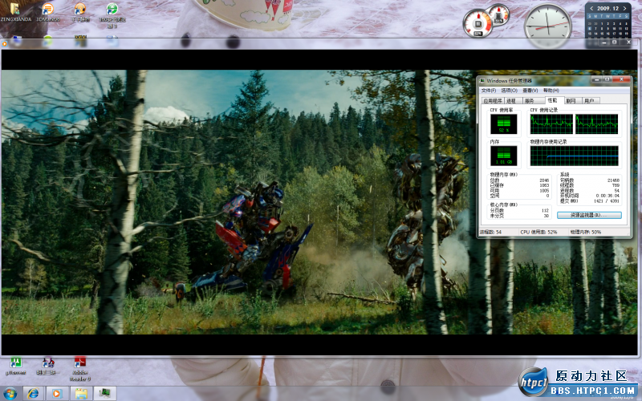Click the physical memory usage history graph
Screen dimensions: 642x401
574,156
